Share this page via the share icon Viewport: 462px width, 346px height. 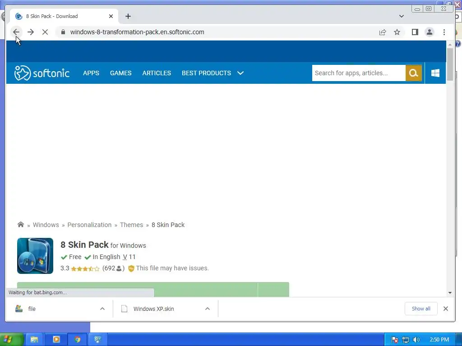(383, 32)
